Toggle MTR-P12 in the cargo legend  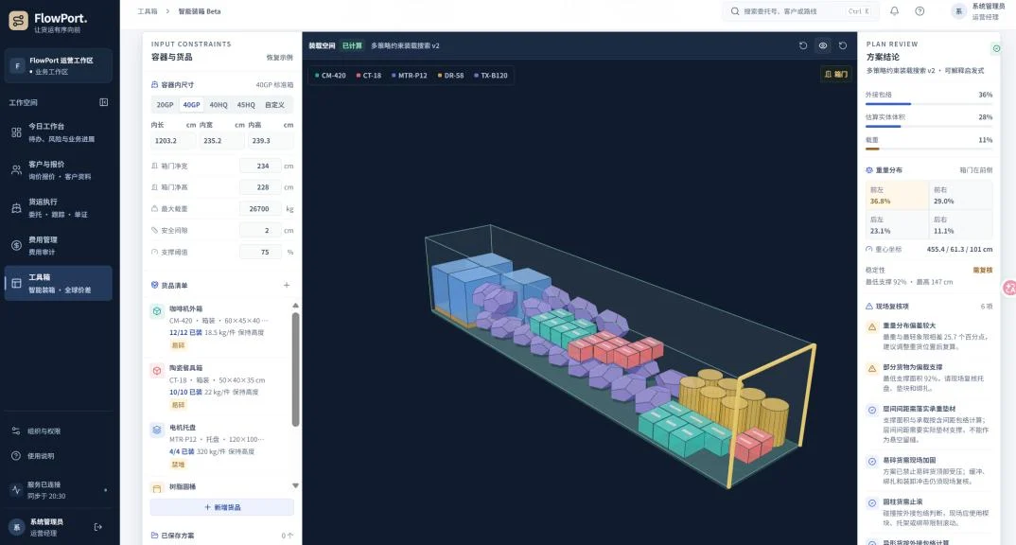[410, 75]
